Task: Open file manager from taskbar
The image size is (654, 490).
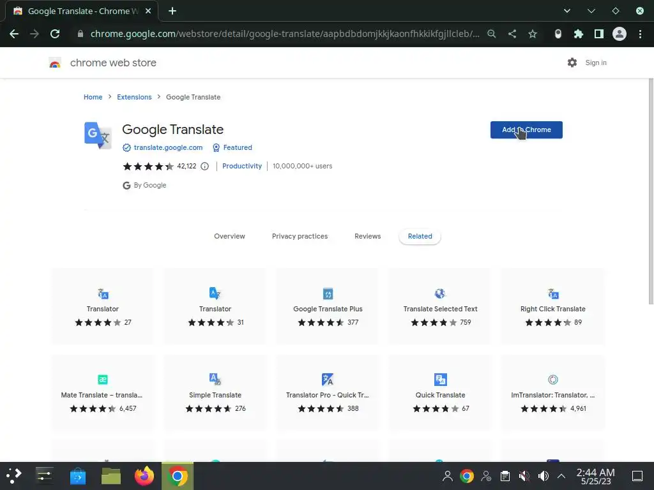Action: [111, 476]
